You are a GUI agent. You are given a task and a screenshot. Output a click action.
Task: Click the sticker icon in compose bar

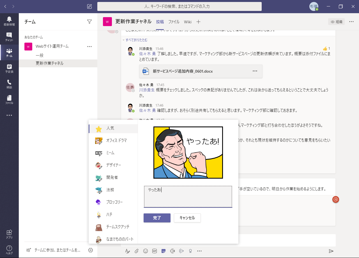pos(164,251)
